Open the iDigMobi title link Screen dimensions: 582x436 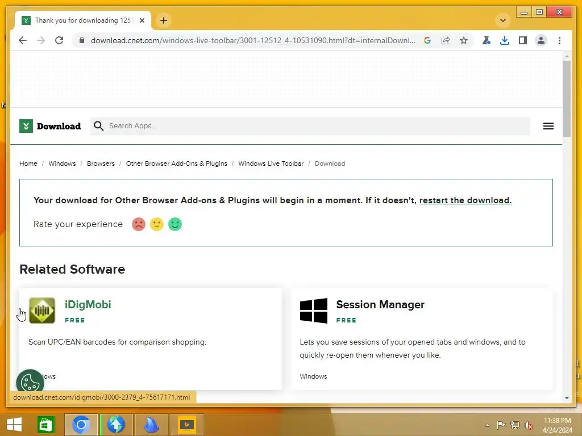(88, 304)
